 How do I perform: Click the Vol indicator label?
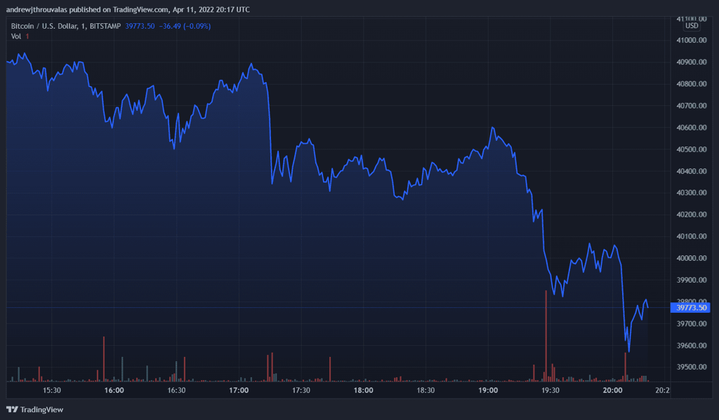tap(16, 36)
